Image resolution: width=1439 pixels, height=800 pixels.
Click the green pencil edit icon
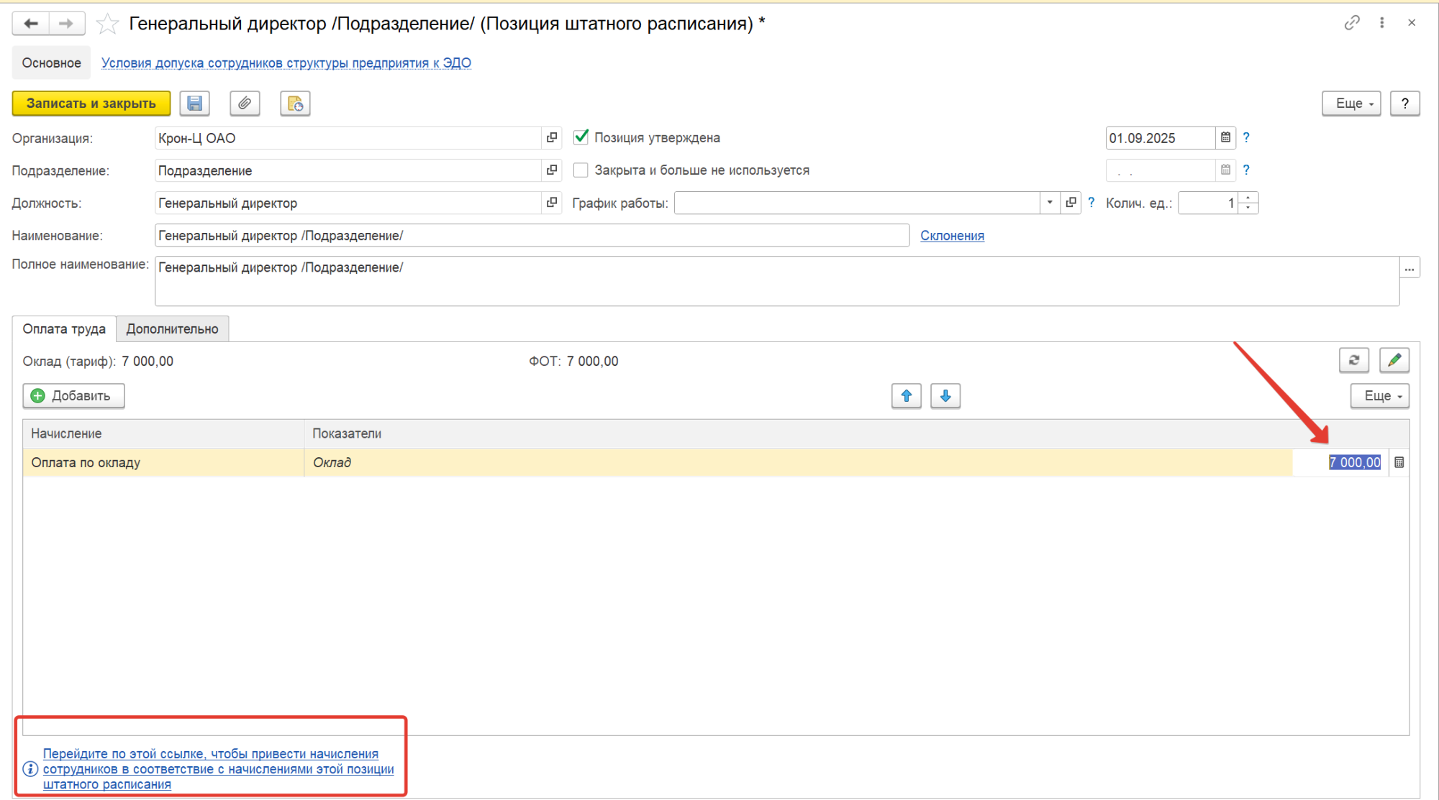pyautogui.click(x=1394, y=360)
